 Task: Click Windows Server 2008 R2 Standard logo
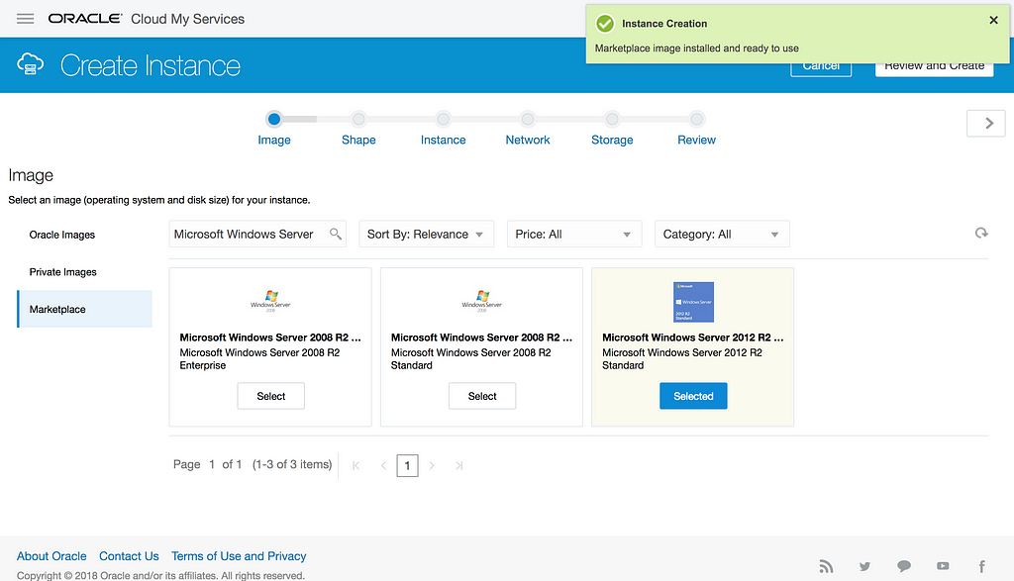point(482,301)
